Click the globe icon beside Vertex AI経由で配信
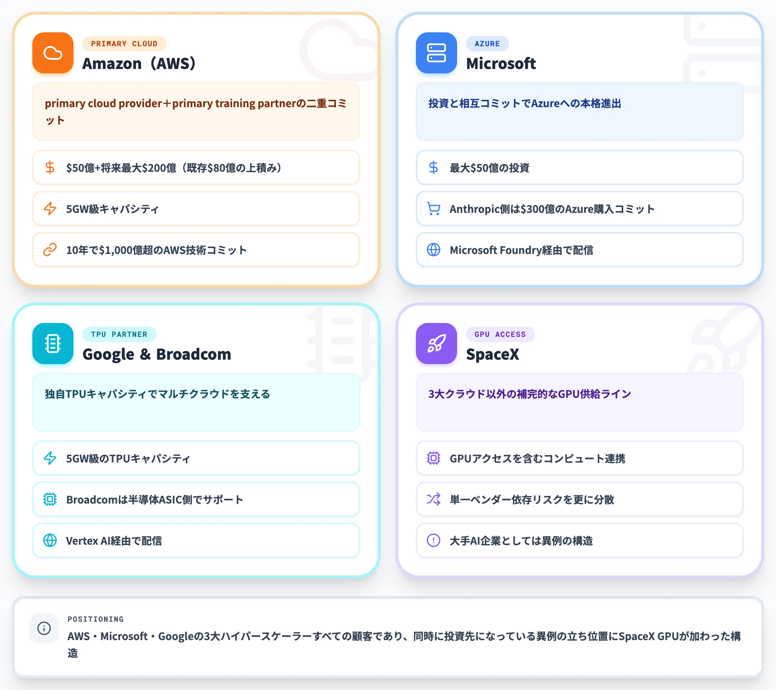Viewport: 776px width, 690px height. [x=50, y=540]
